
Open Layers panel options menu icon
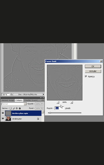pyautogui.click(x=43, y=100)
